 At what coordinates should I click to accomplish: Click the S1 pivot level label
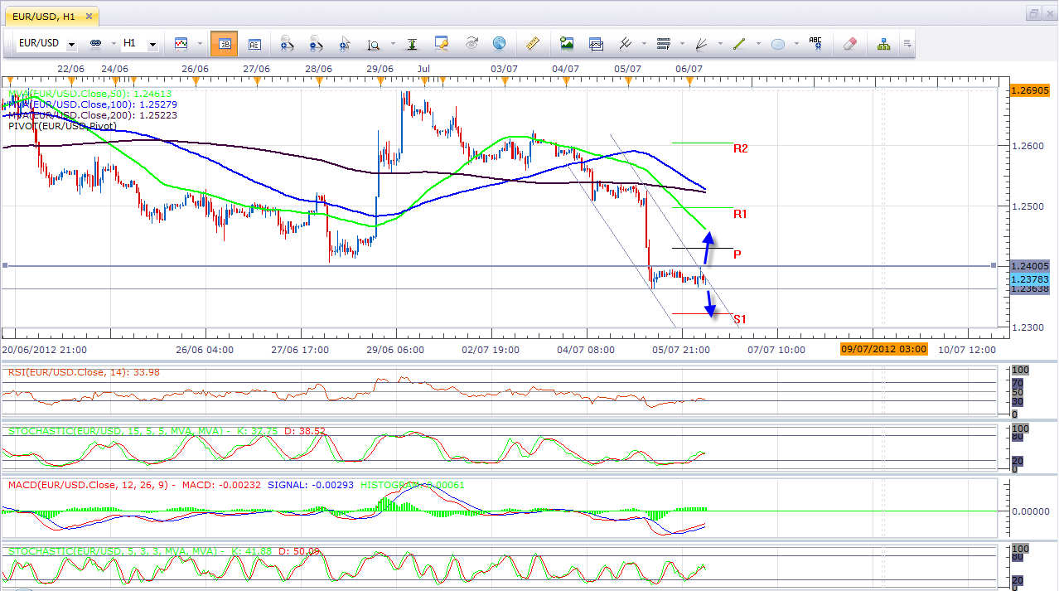[740, 318]
